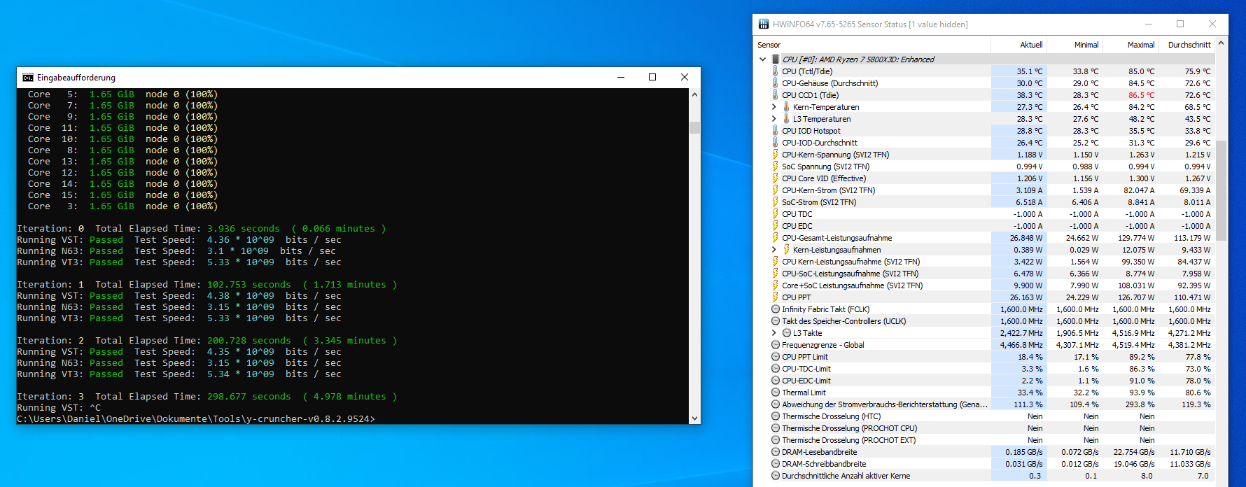Select Abweichung der Stromverbrauchs-Berichterstattung row
Image resolution: width=1246 pixels, height=487 pixels.
click(x=984, y=404)
